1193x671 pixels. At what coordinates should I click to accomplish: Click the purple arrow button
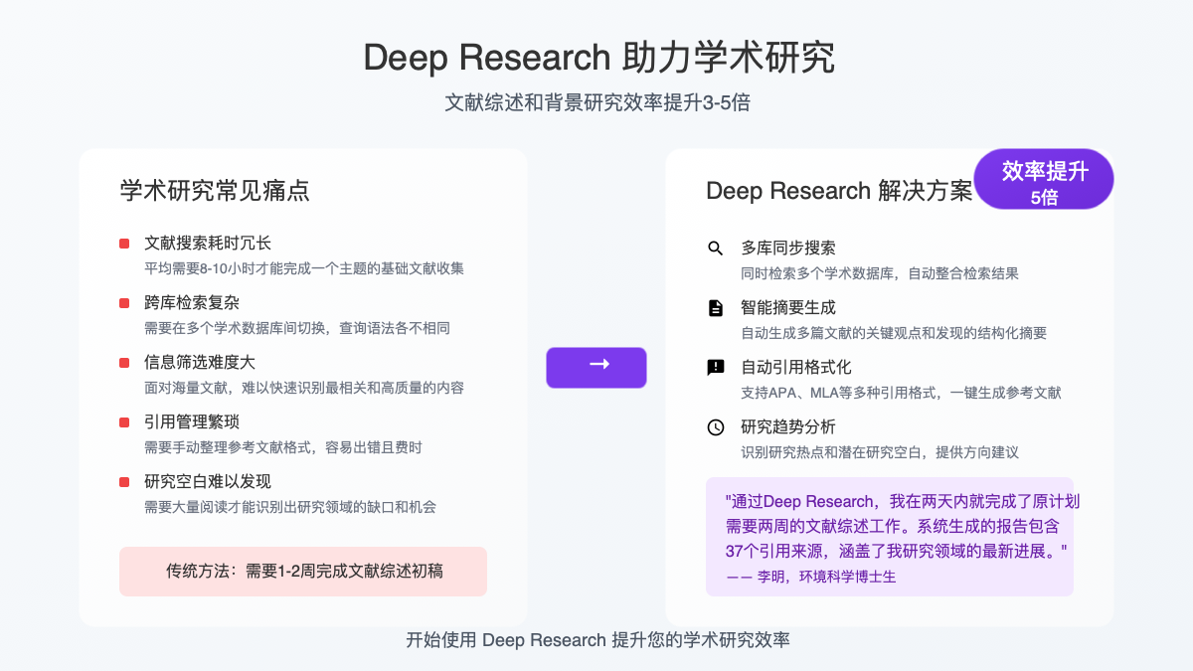[x=596, y=367]
